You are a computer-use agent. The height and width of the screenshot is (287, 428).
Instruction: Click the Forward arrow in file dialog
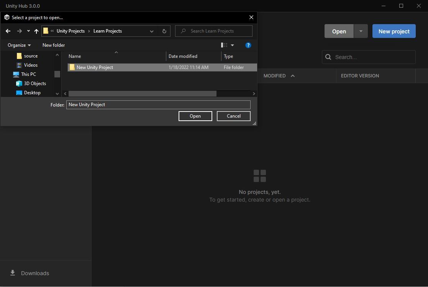click(x=20, y=31)
